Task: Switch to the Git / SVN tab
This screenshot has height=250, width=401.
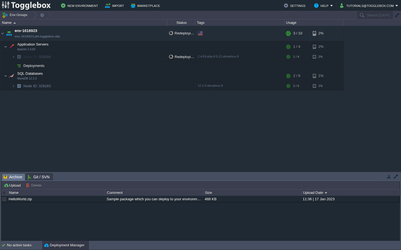Action: point(39,177)
